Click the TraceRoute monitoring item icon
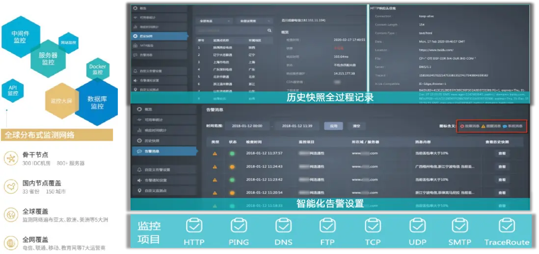The height and width of the screenshot is (254, 539). click(x=507, y=225)
